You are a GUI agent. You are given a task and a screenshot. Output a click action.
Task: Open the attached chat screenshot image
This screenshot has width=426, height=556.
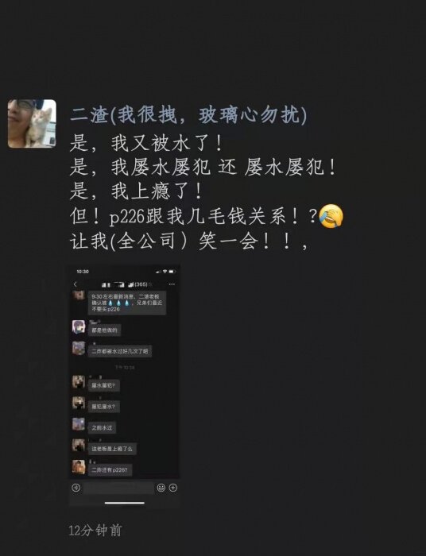coord(125,386)
